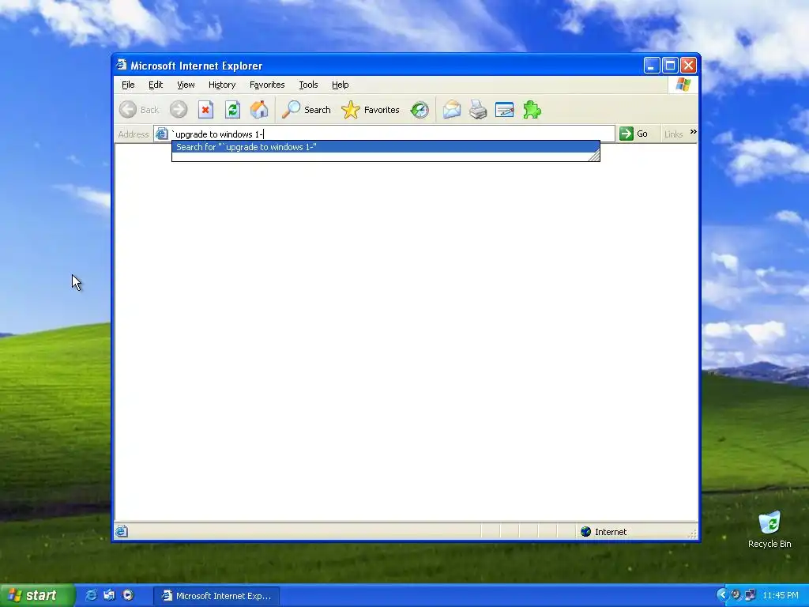
Task: Launch Windows Media Player from Quick Launch
Action: 128,595
